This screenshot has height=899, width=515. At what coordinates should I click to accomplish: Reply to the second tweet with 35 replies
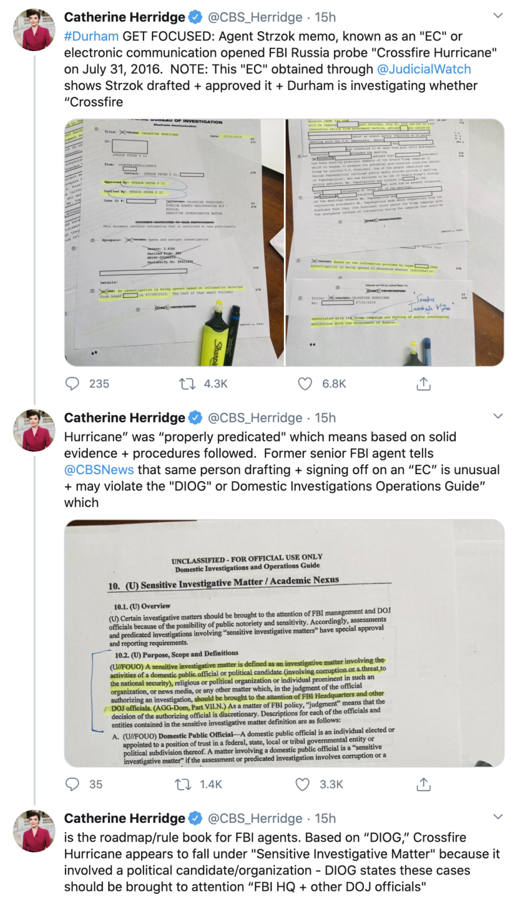pyautogui.click(x=72, y=784)
